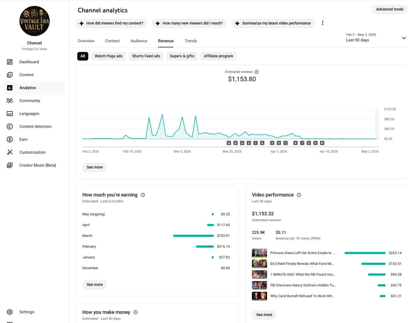Click the "Ed O'Neill Finally Reveals" video title

pos(302,264)
